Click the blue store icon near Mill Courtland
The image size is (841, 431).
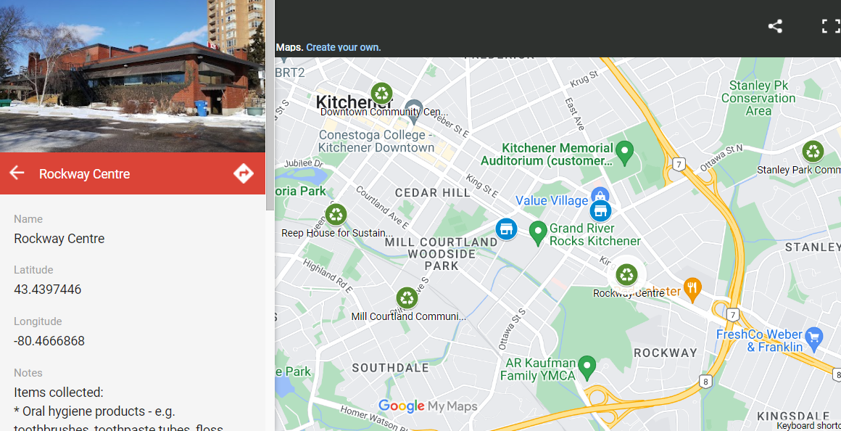coord(506,229)
